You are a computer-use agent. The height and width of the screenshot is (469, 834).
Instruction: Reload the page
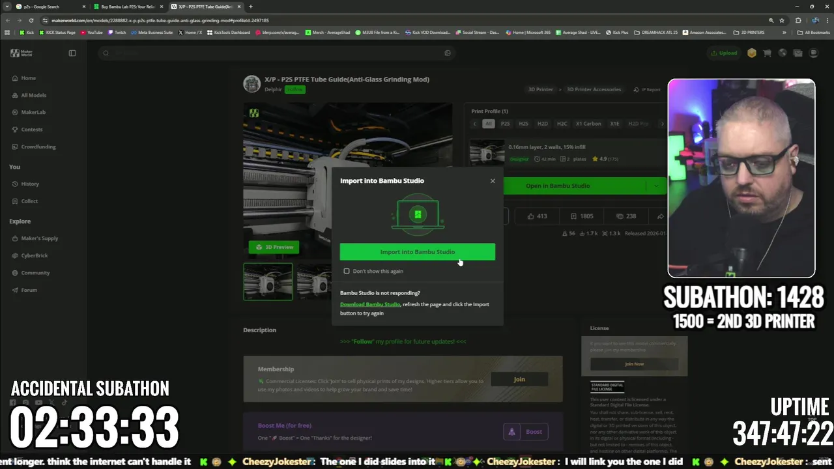31,20
